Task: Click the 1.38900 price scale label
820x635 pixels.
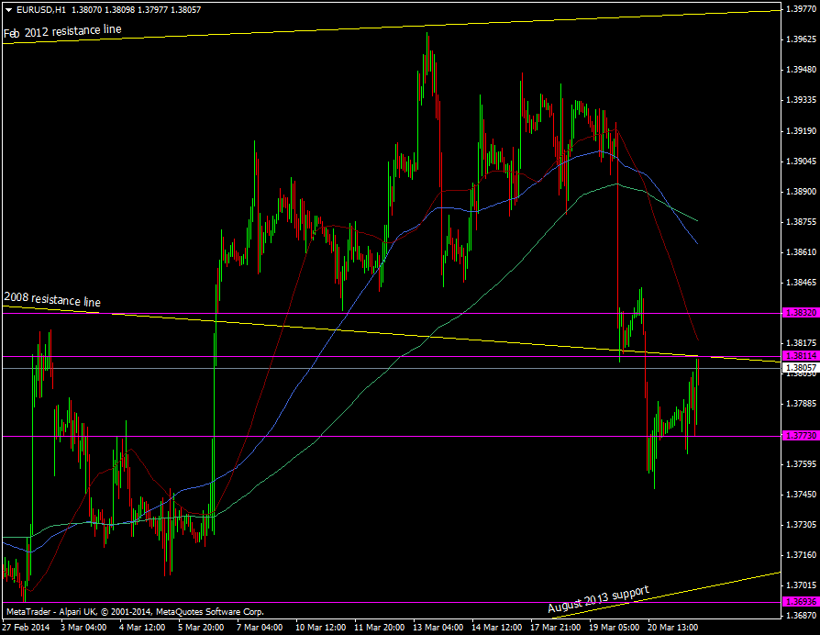Action: 801,192
